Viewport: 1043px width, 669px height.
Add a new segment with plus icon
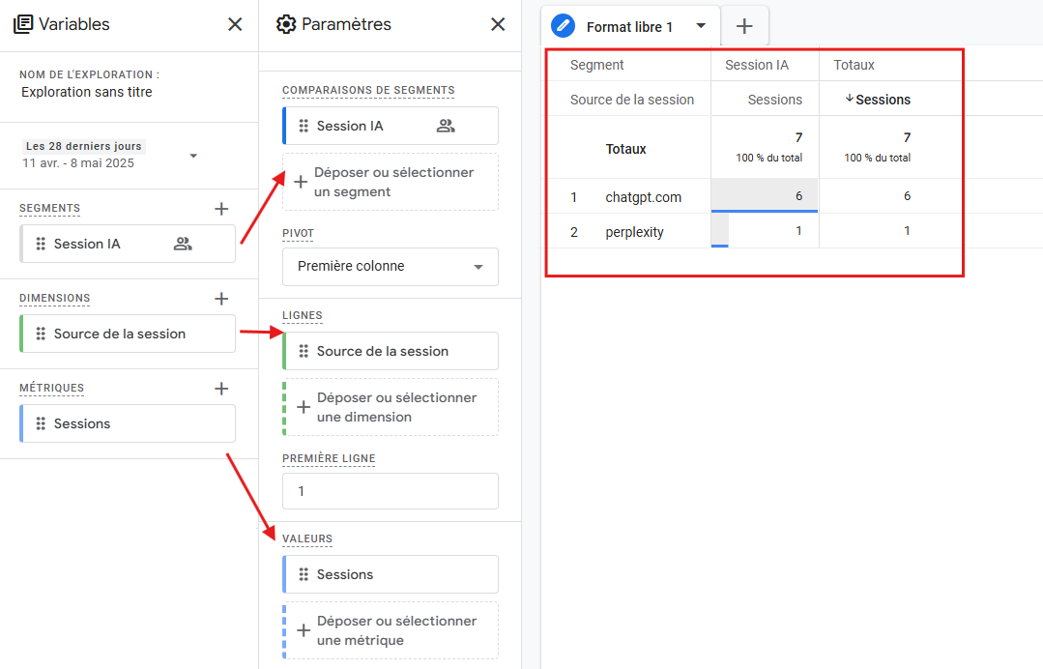tap(221, 208)
